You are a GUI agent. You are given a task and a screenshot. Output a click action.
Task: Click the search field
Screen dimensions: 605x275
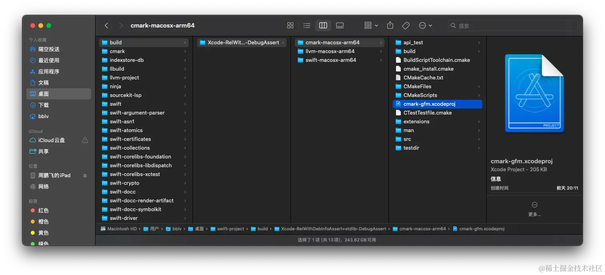pos(513,26)
